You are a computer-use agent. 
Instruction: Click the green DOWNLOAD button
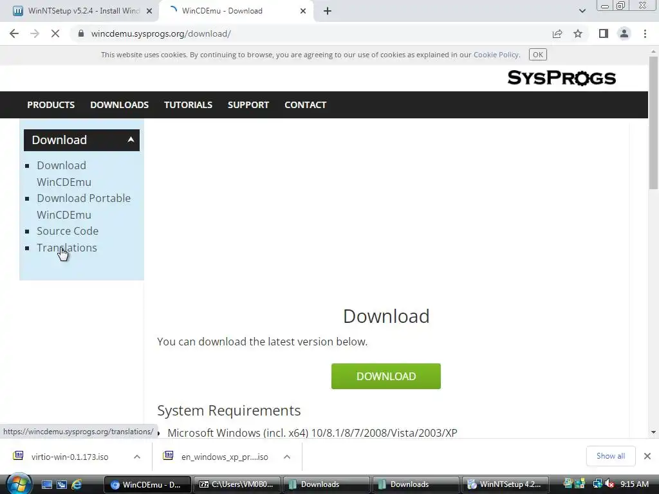(x=386, y=376)
